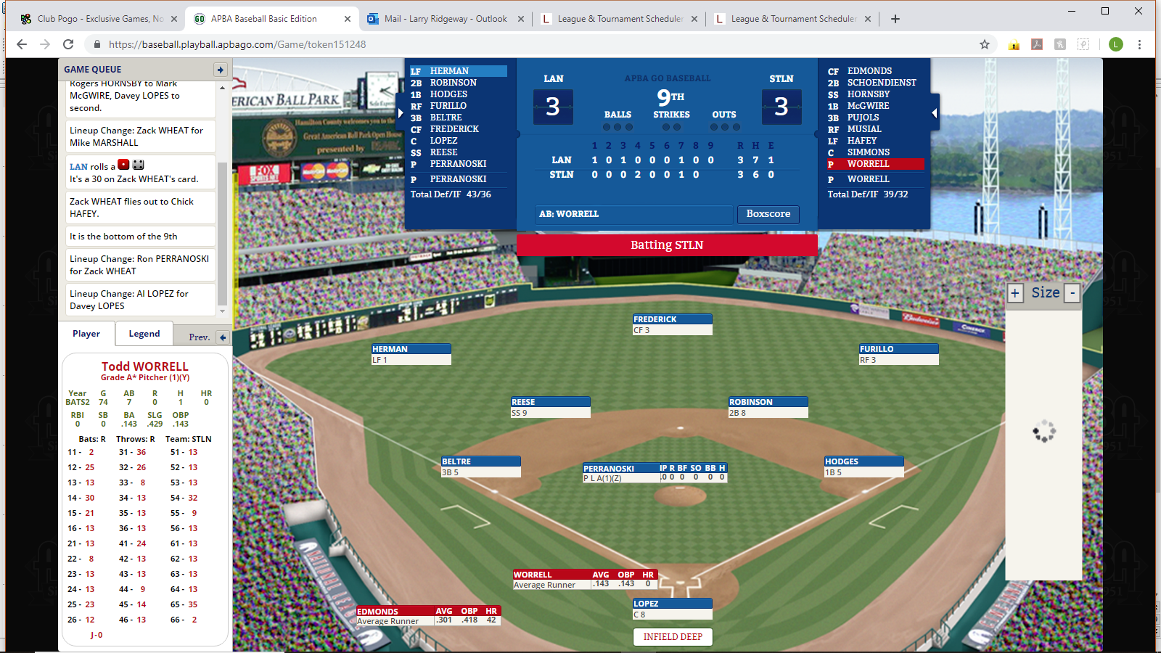Reload the APBA Baseball page

(68, 44)
